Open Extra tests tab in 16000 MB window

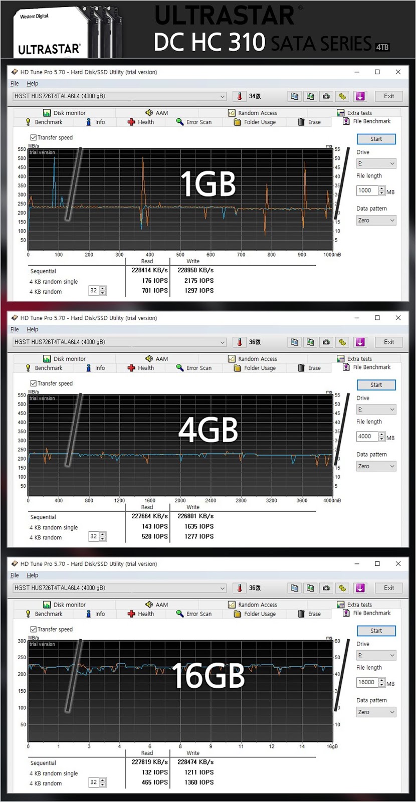tap(355, 605)
